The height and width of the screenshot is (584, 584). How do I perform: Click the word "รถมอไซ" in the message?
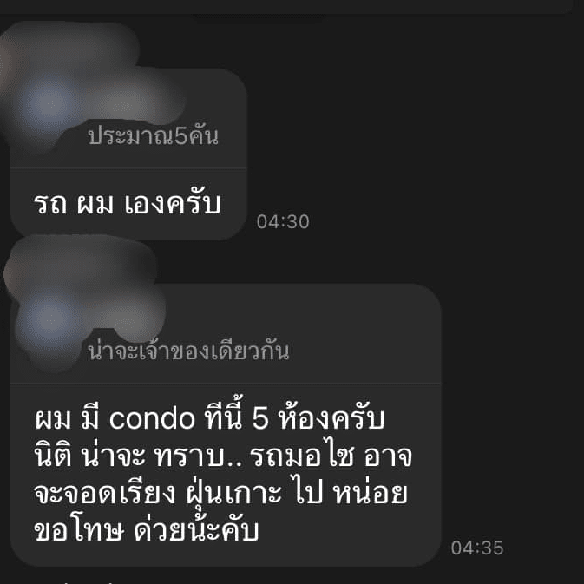click(301, 455)
